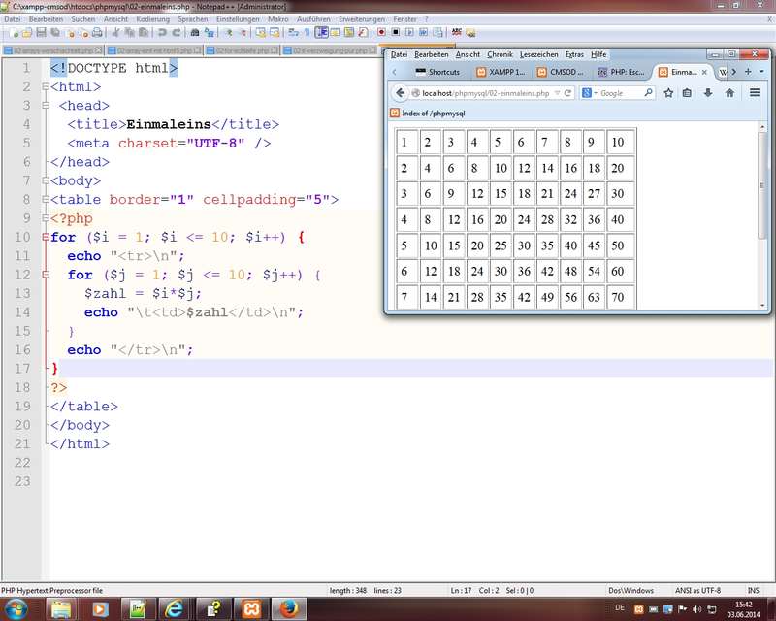Toggle INS insert mode in status bar
Screen dimensions: 776x621
point(753,590)
